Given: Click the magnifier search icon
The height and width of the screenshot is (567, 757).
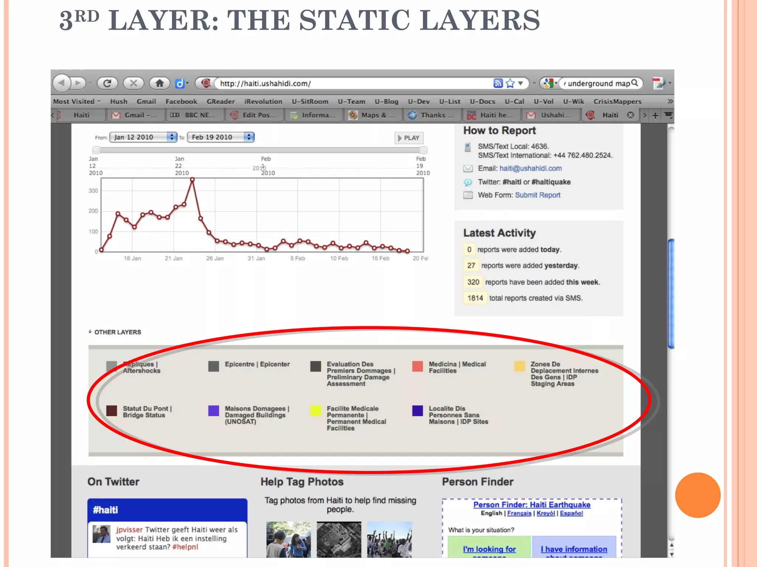Looking at the screenshot, I should point(635,83).
